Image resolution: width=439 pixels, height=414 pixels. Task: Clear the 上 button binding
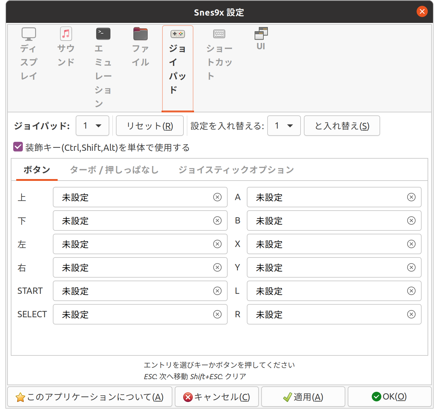tap(217, 197)
